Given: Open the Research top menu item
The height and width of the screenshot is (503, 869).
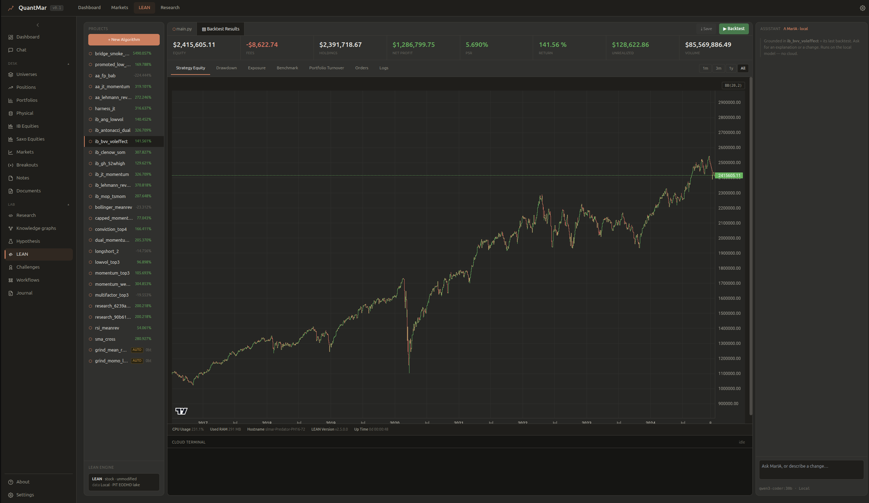Looking at the screenshot, I should (170, 8).
